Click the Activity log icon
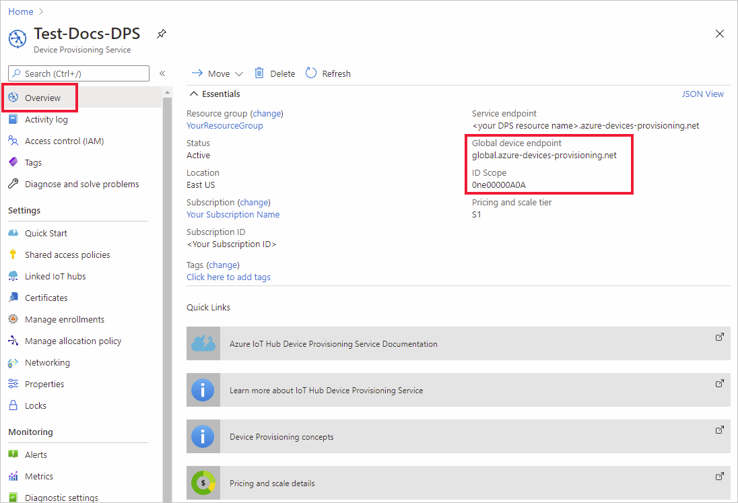The image size is (738, 503). [13, 119]
